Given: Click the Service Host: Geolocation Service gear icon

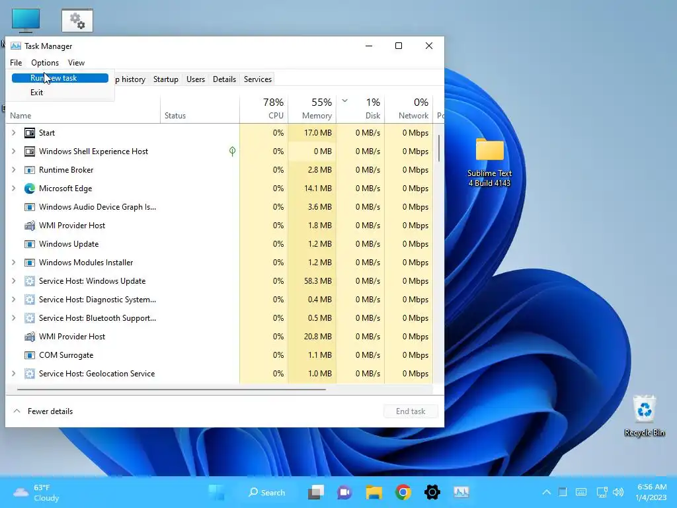Looking at the screenshot, I should [x=29, y=374].
